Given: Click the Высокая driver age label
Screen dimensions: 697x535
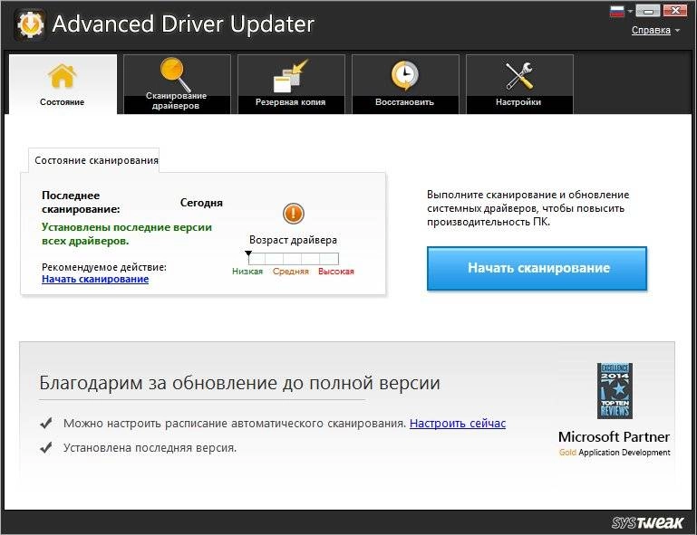Looking at the screenshot, I should pos(336,272).
